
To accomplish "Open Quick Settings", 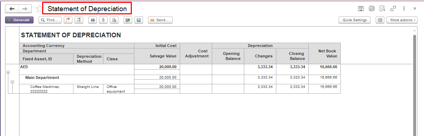I will [354, 20].
